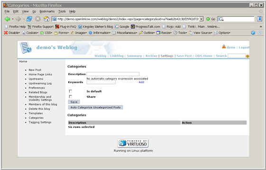The width and height of the screenshot is (266, 170).
Task: Click the Logout link
Action: pos(244,47)
